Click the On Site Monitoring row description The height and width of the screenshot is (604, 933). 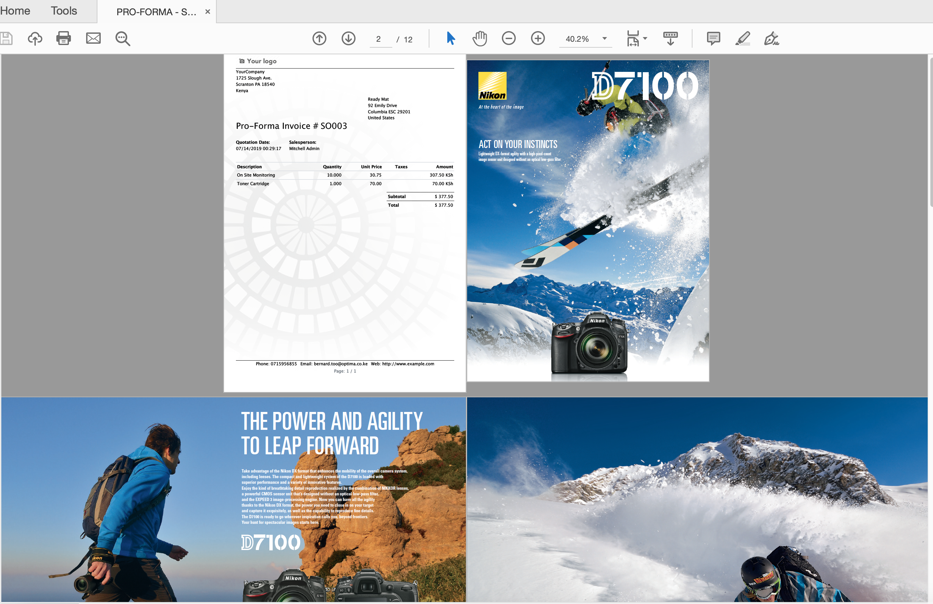[255, 175]
